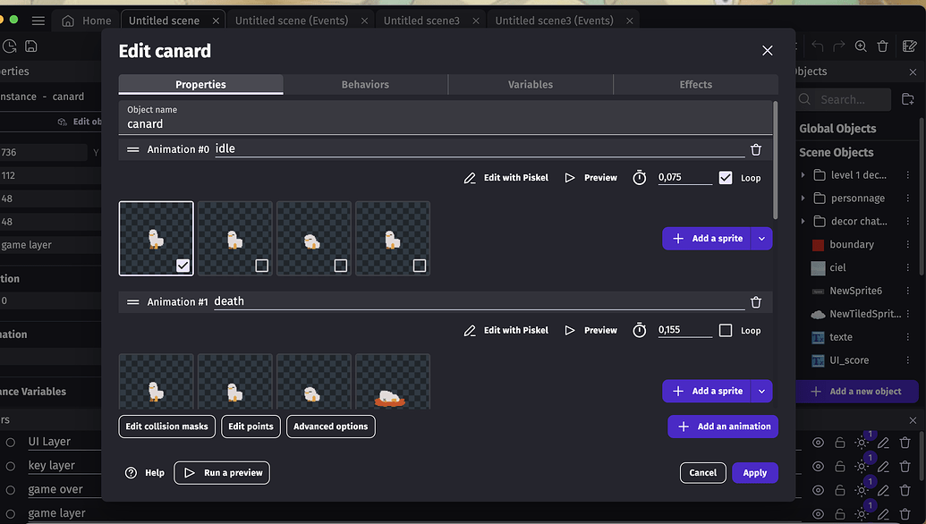926x524 pixels.
Task: Click the Edit points button
Action: 251,426
